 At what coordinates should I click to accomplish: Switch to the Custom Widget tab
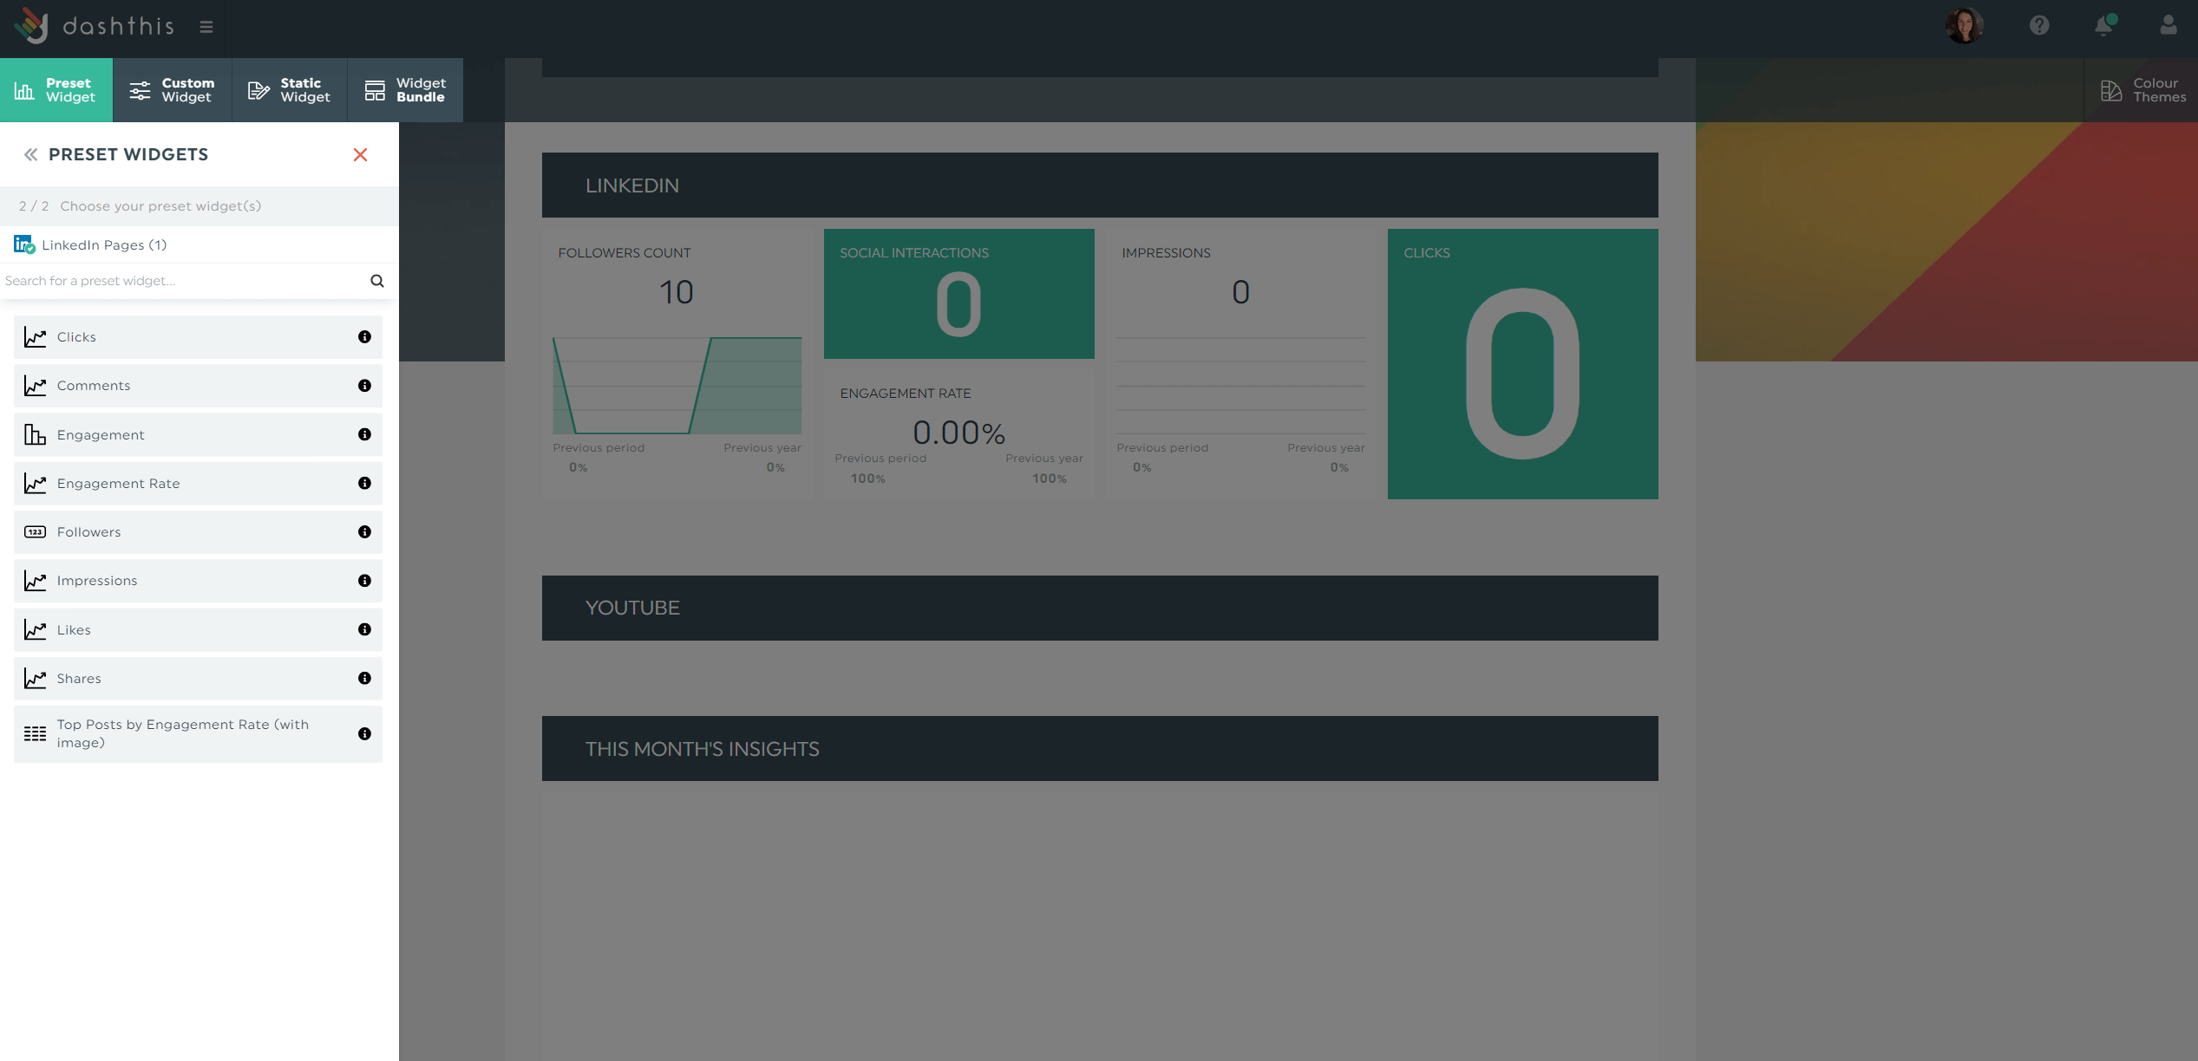click(172, 90)
